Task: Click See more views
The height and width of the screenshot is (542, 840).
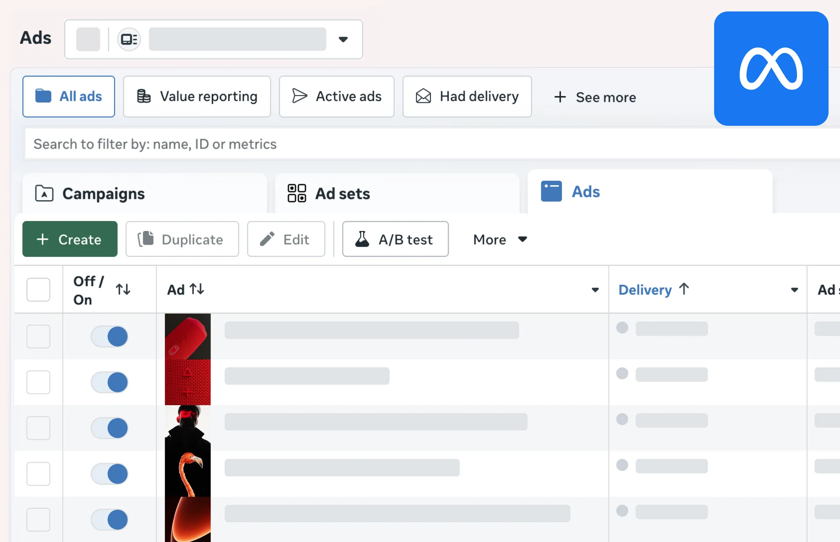Action: (595, 97)
